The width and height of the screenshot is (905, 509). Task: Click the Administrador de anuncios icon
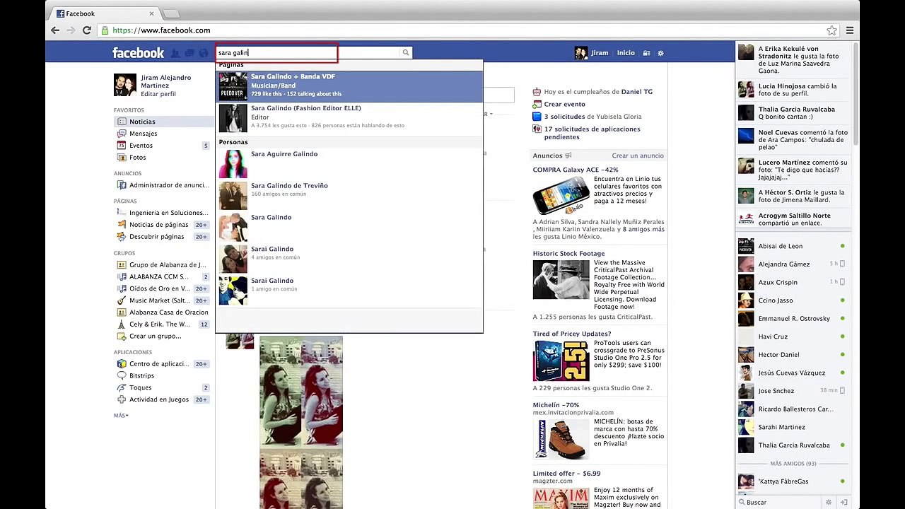pyautogui.click(x=122, y=185)
